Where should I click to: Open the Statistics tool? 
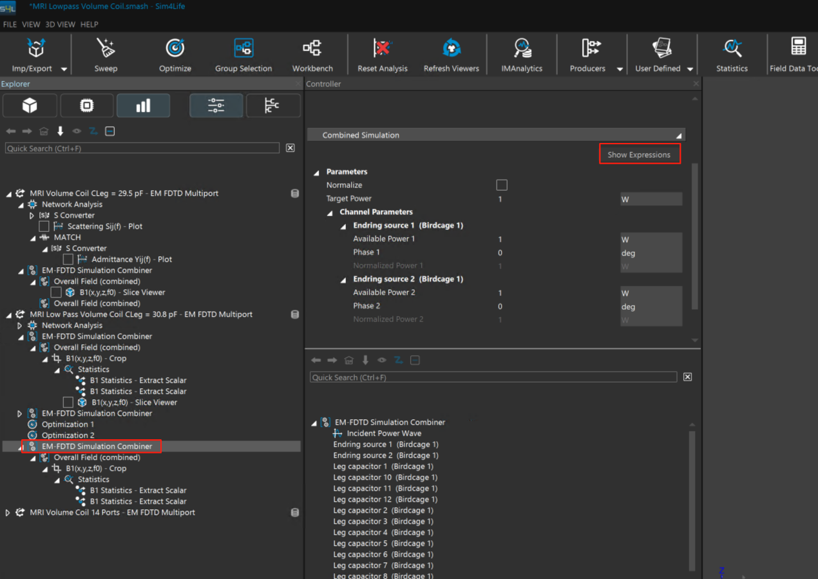point(732,55)
